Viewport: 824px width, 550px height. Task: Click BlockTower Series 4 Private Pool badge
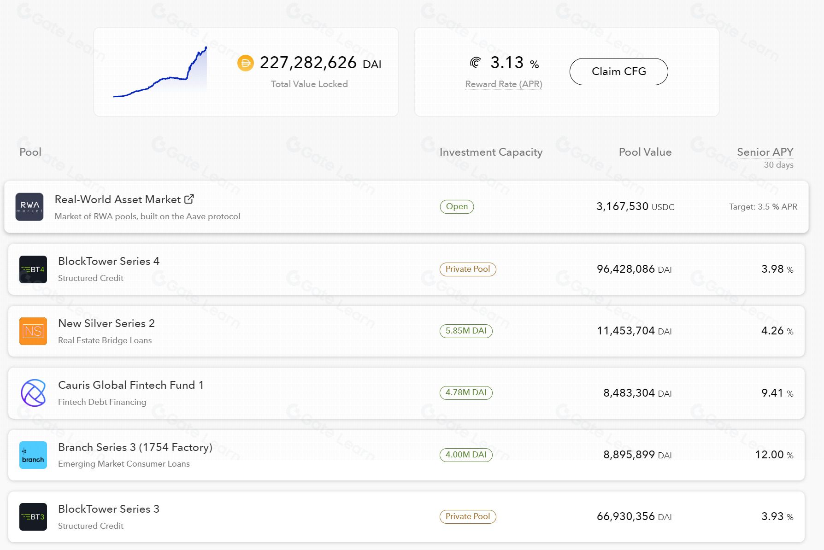tap(468, 269)
